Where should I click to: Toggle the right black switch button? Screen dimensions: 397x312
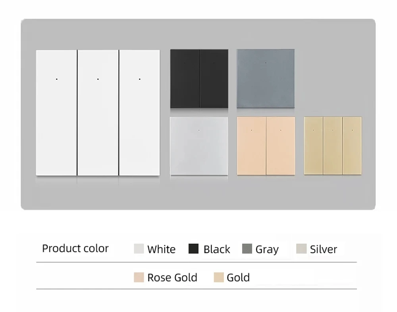coord(214,78)
